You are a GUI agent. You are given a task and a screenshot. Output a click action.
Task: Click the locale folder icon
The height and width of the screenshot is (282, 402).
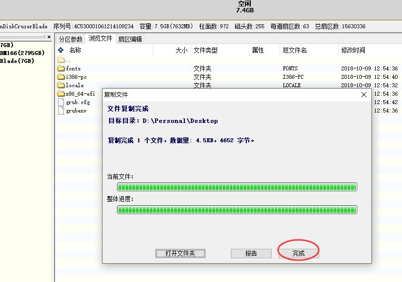[61, 85]
